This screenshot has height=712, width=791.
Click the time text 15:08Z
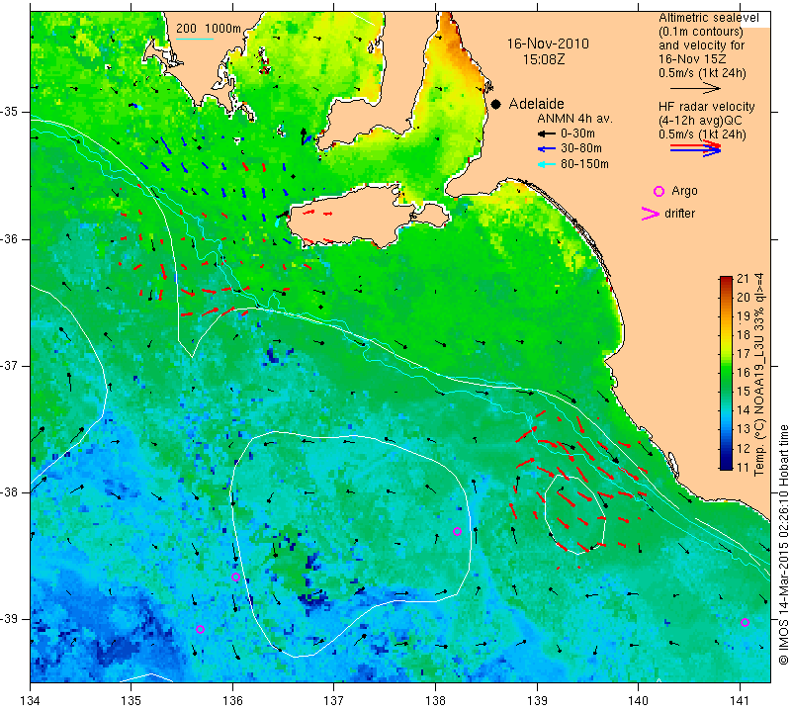click(543, 59)
